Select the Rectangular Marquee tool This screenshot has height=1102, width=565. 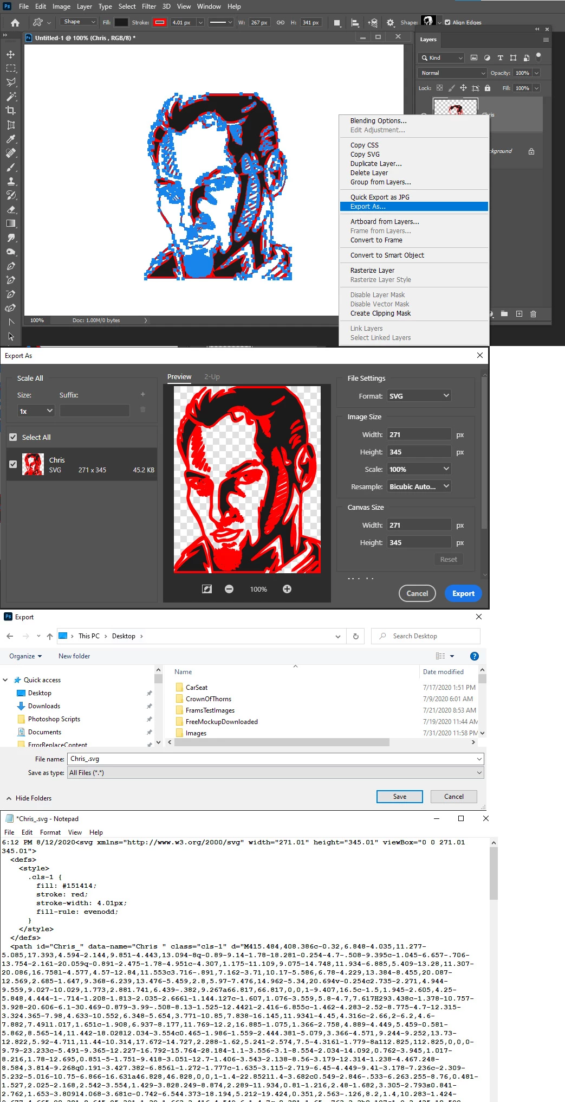[x=11, y=68]
